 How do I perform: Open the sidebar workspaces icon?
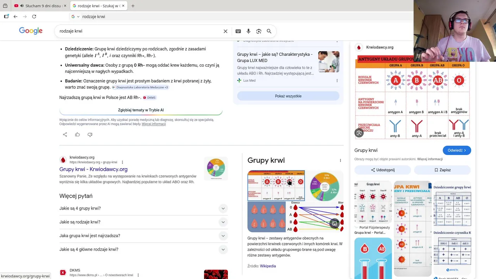6,17
